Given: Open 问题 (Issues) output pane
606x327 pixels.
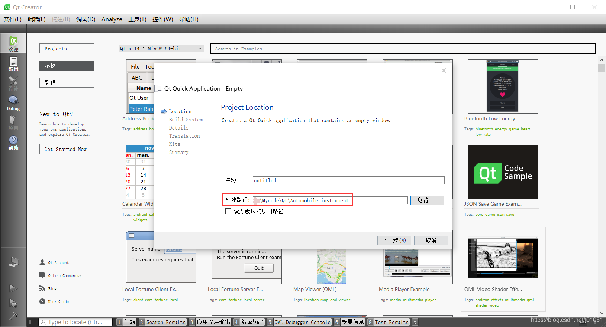Looking at the screenshot, I should point(126,322).
